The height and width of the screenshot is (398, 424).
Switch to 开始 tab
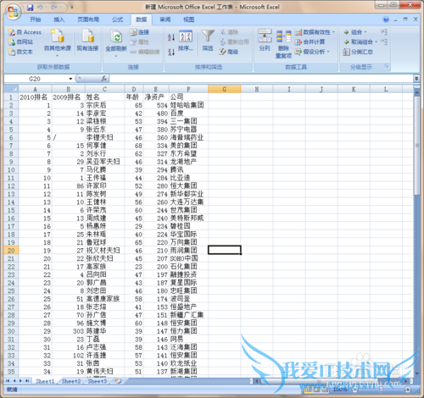36,19
